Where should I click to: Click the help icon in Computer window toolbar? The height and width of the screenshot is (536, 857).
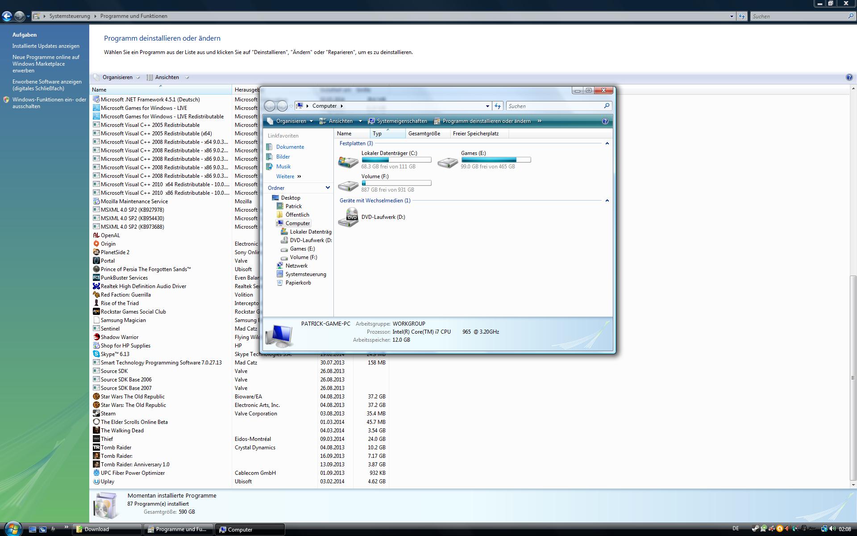coord(605,121)
